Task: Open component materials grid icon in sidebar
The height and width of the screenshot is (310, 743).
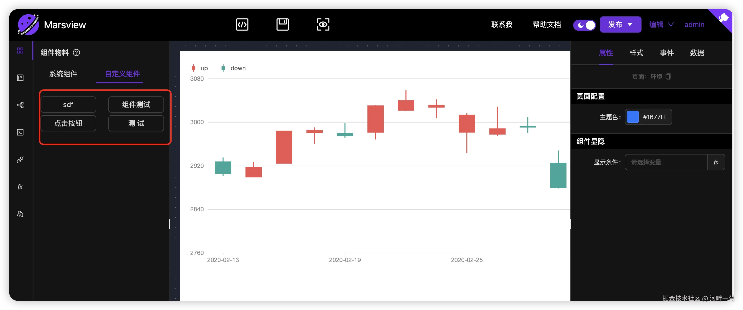Action: coord(20,51)
